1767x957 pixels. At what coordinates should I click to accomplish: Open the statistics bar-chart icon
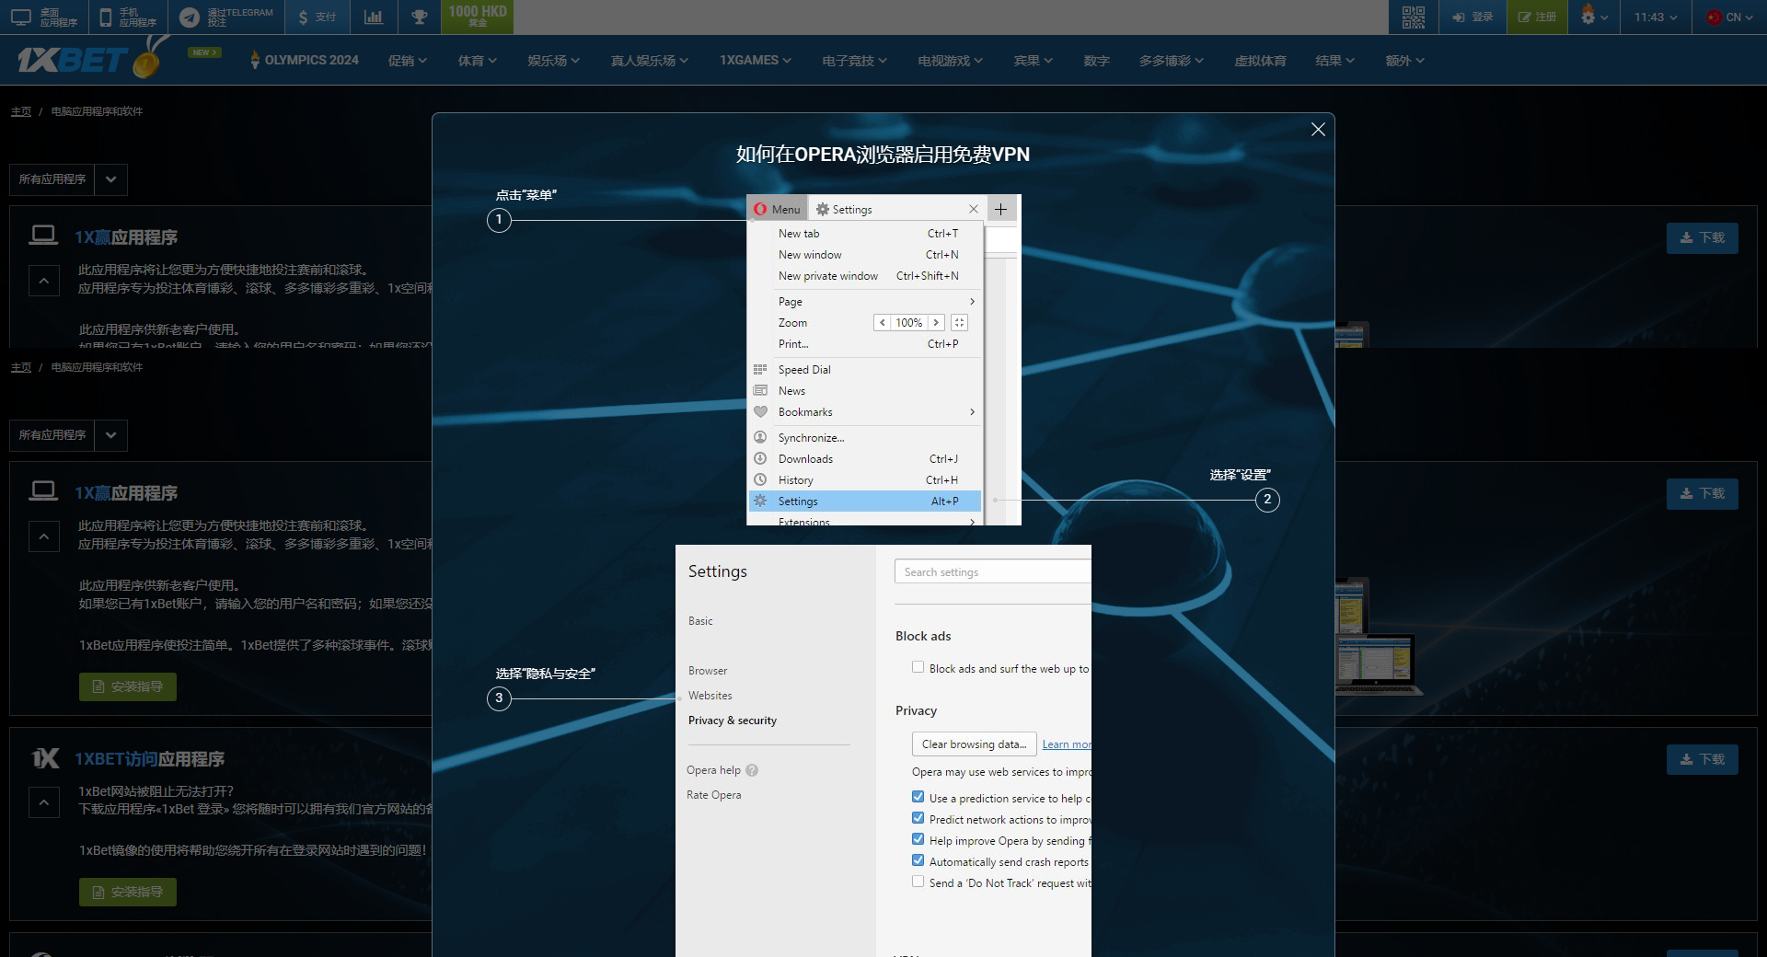373,17
